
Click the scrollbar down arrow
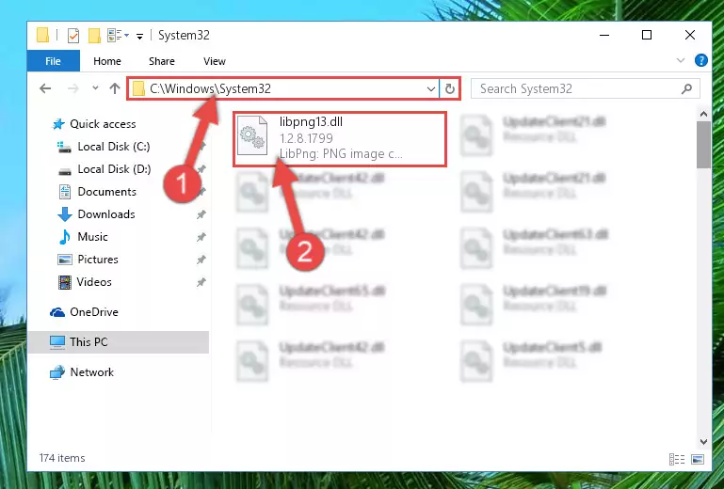703,441
